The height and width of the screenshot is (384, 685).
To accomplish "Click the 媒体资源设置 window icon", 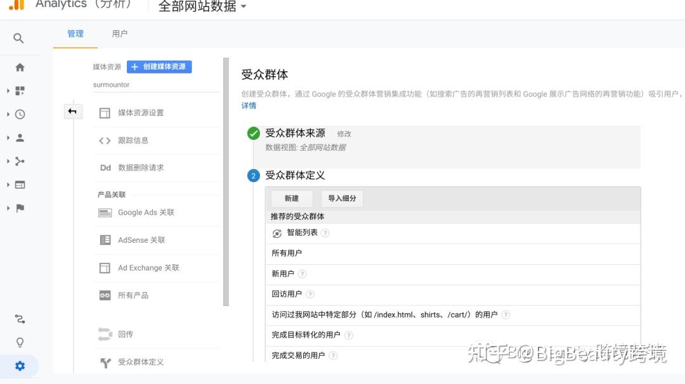I will click(105, 113).
